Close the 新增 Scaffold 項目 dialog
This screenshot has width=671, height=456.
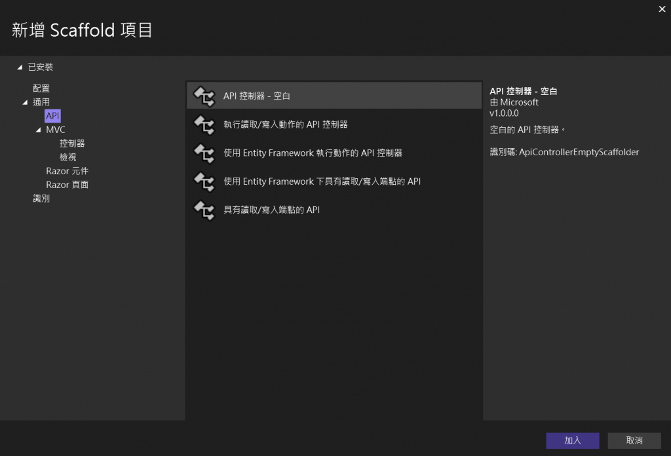(662, 9)
